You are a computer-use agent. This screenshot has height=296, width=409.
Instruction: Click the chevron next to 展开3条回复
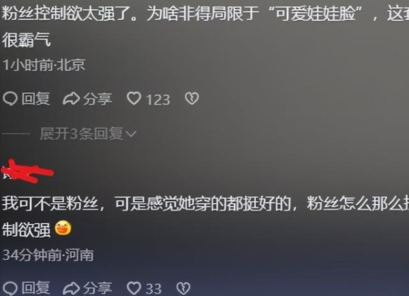tap(131, 134)
